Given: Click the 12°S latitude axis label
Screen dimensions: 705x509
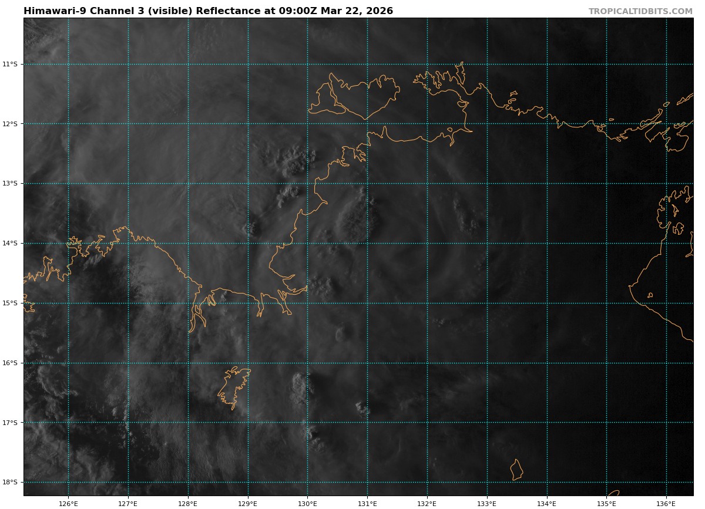Looking at the screenshot, I should [x=11, y=124].
